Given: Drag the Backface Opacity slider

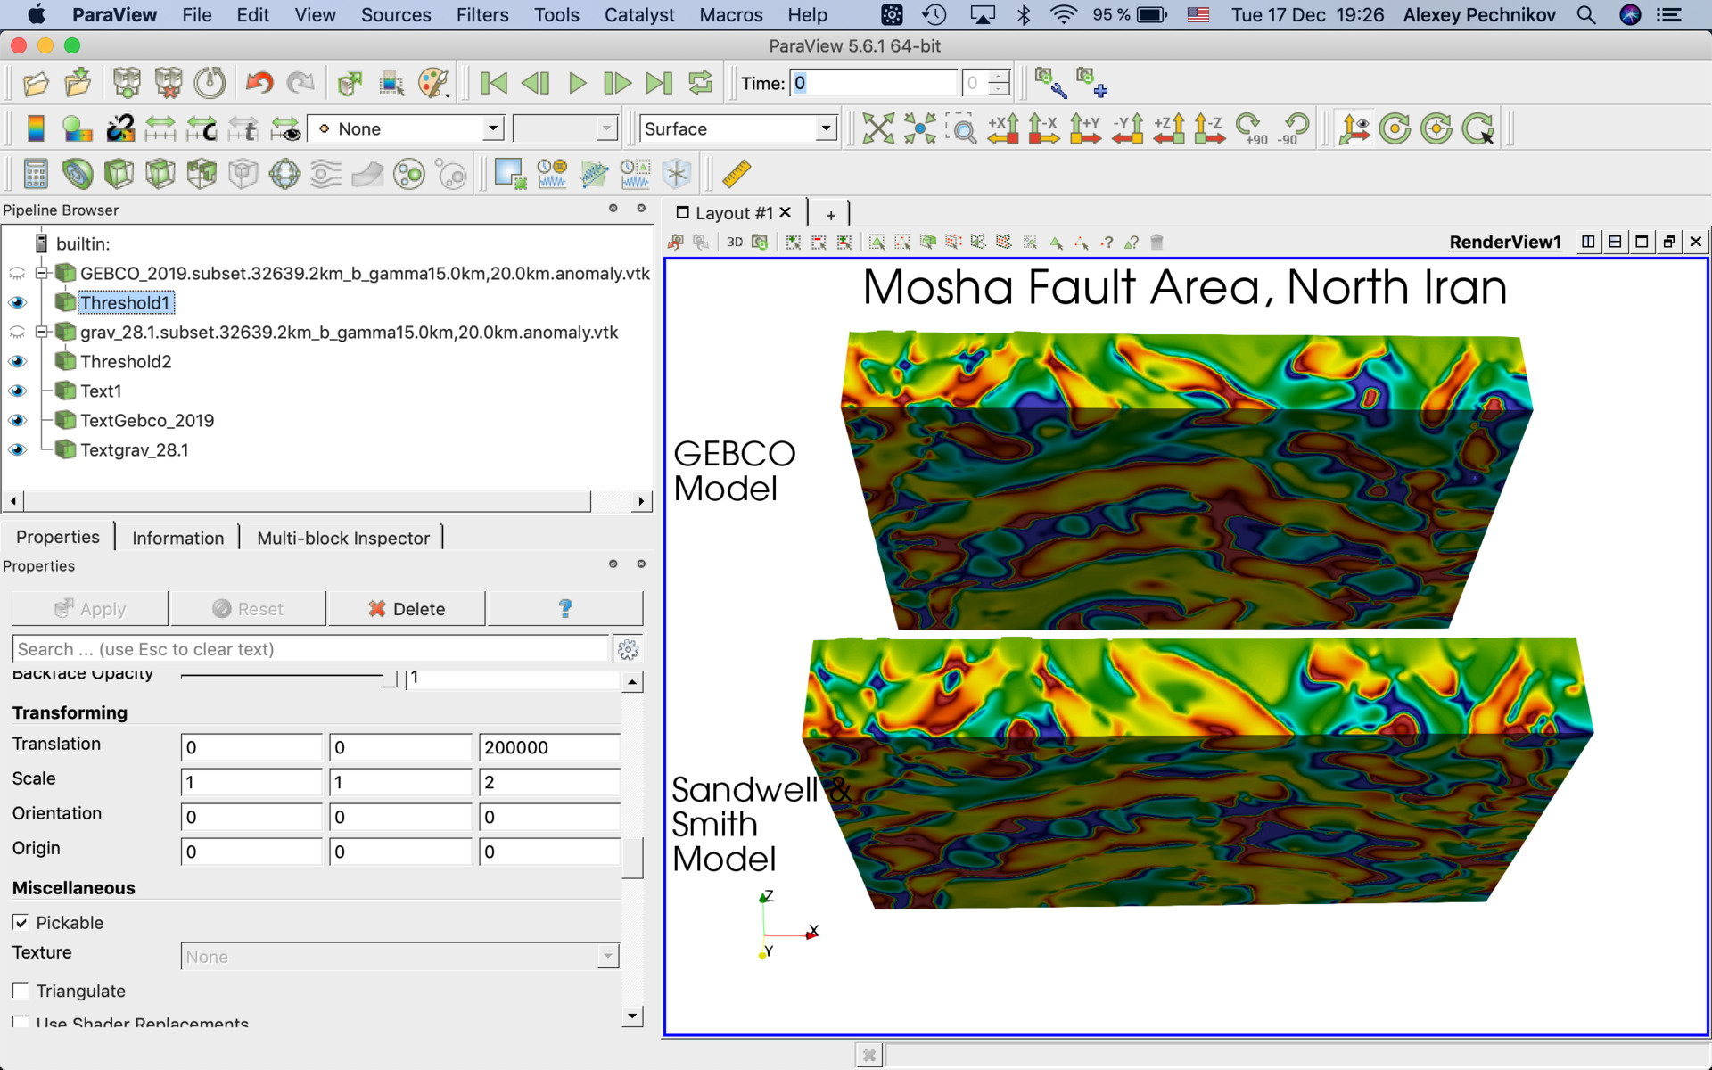Looking at the screenshot, I should tap(394, 678).
